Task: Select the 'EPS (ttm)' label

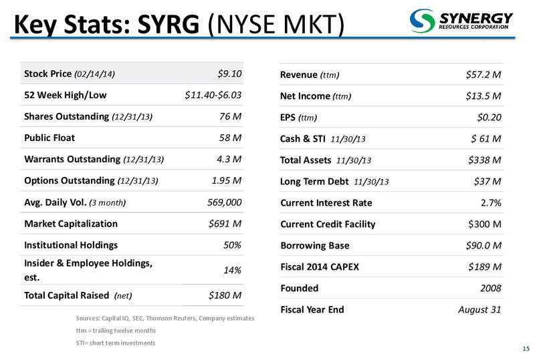Action: click(x=298, y=118)
